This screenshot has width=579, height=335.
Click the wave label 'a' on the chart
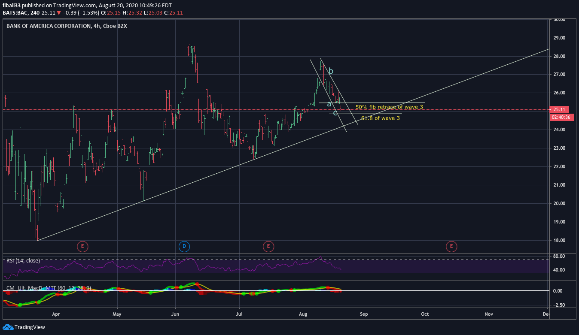click(x=329, y=104)
